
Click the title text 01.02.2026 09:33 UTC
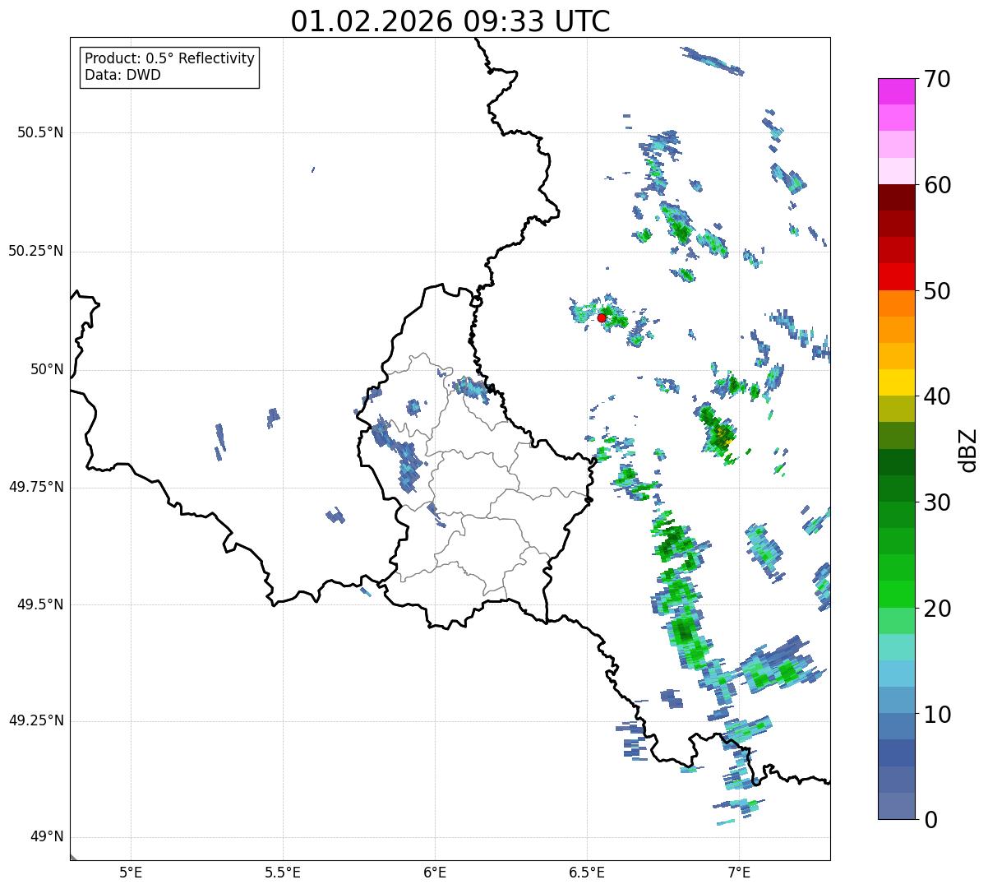[450, 21]
